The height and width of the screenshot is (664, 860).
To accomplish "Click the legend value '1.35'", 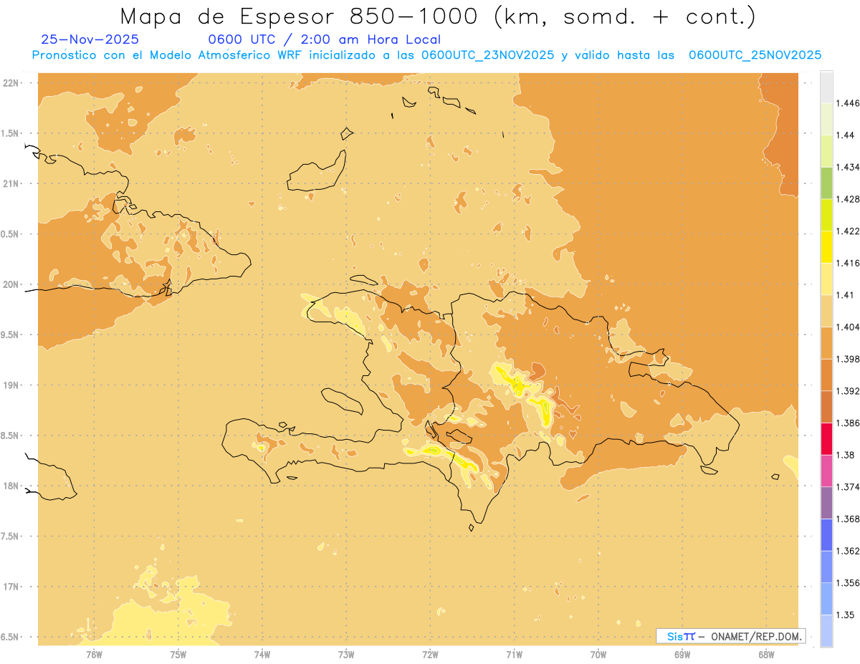I will (x=846, y=615).
